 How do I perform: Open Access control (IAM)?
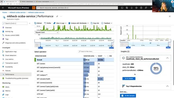[x=12, y=35]
